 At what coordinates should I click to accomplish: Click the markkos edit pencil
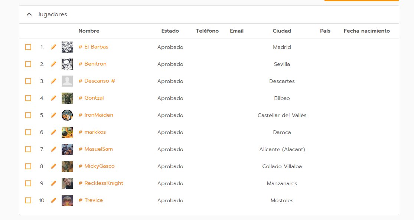click(53, 132)
